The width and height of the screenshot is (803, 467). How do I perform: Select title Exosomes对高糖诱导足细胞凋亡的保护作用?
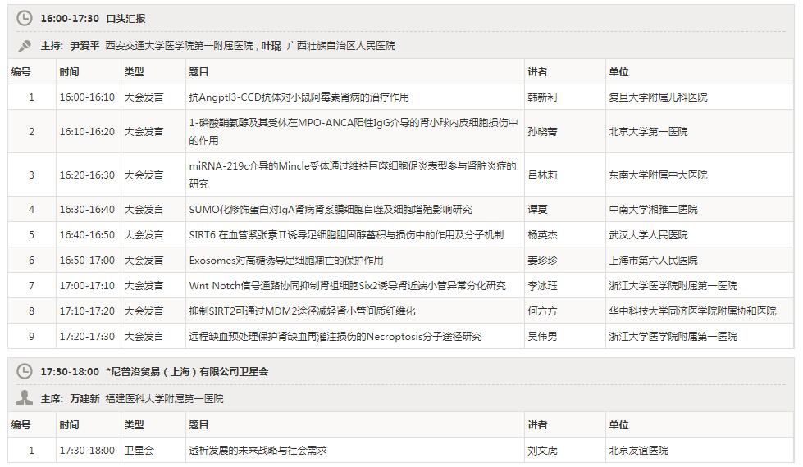285,260
